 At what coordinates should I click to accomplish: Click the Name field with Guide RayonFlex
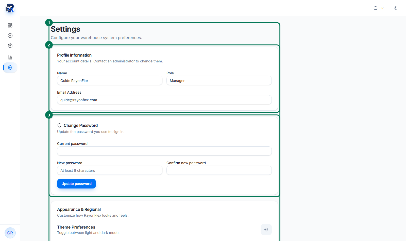tap(110, 81)
